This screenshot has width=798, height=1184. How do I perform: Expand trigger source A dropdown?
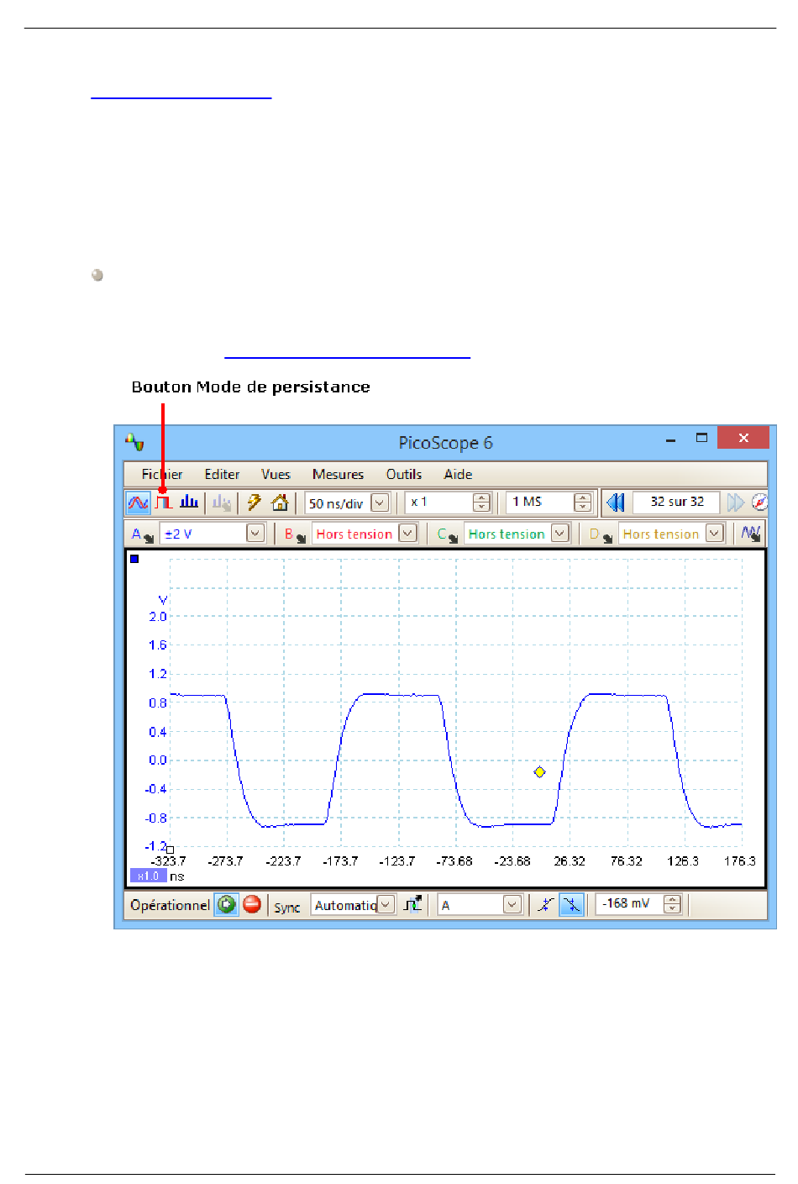(512, 905)
